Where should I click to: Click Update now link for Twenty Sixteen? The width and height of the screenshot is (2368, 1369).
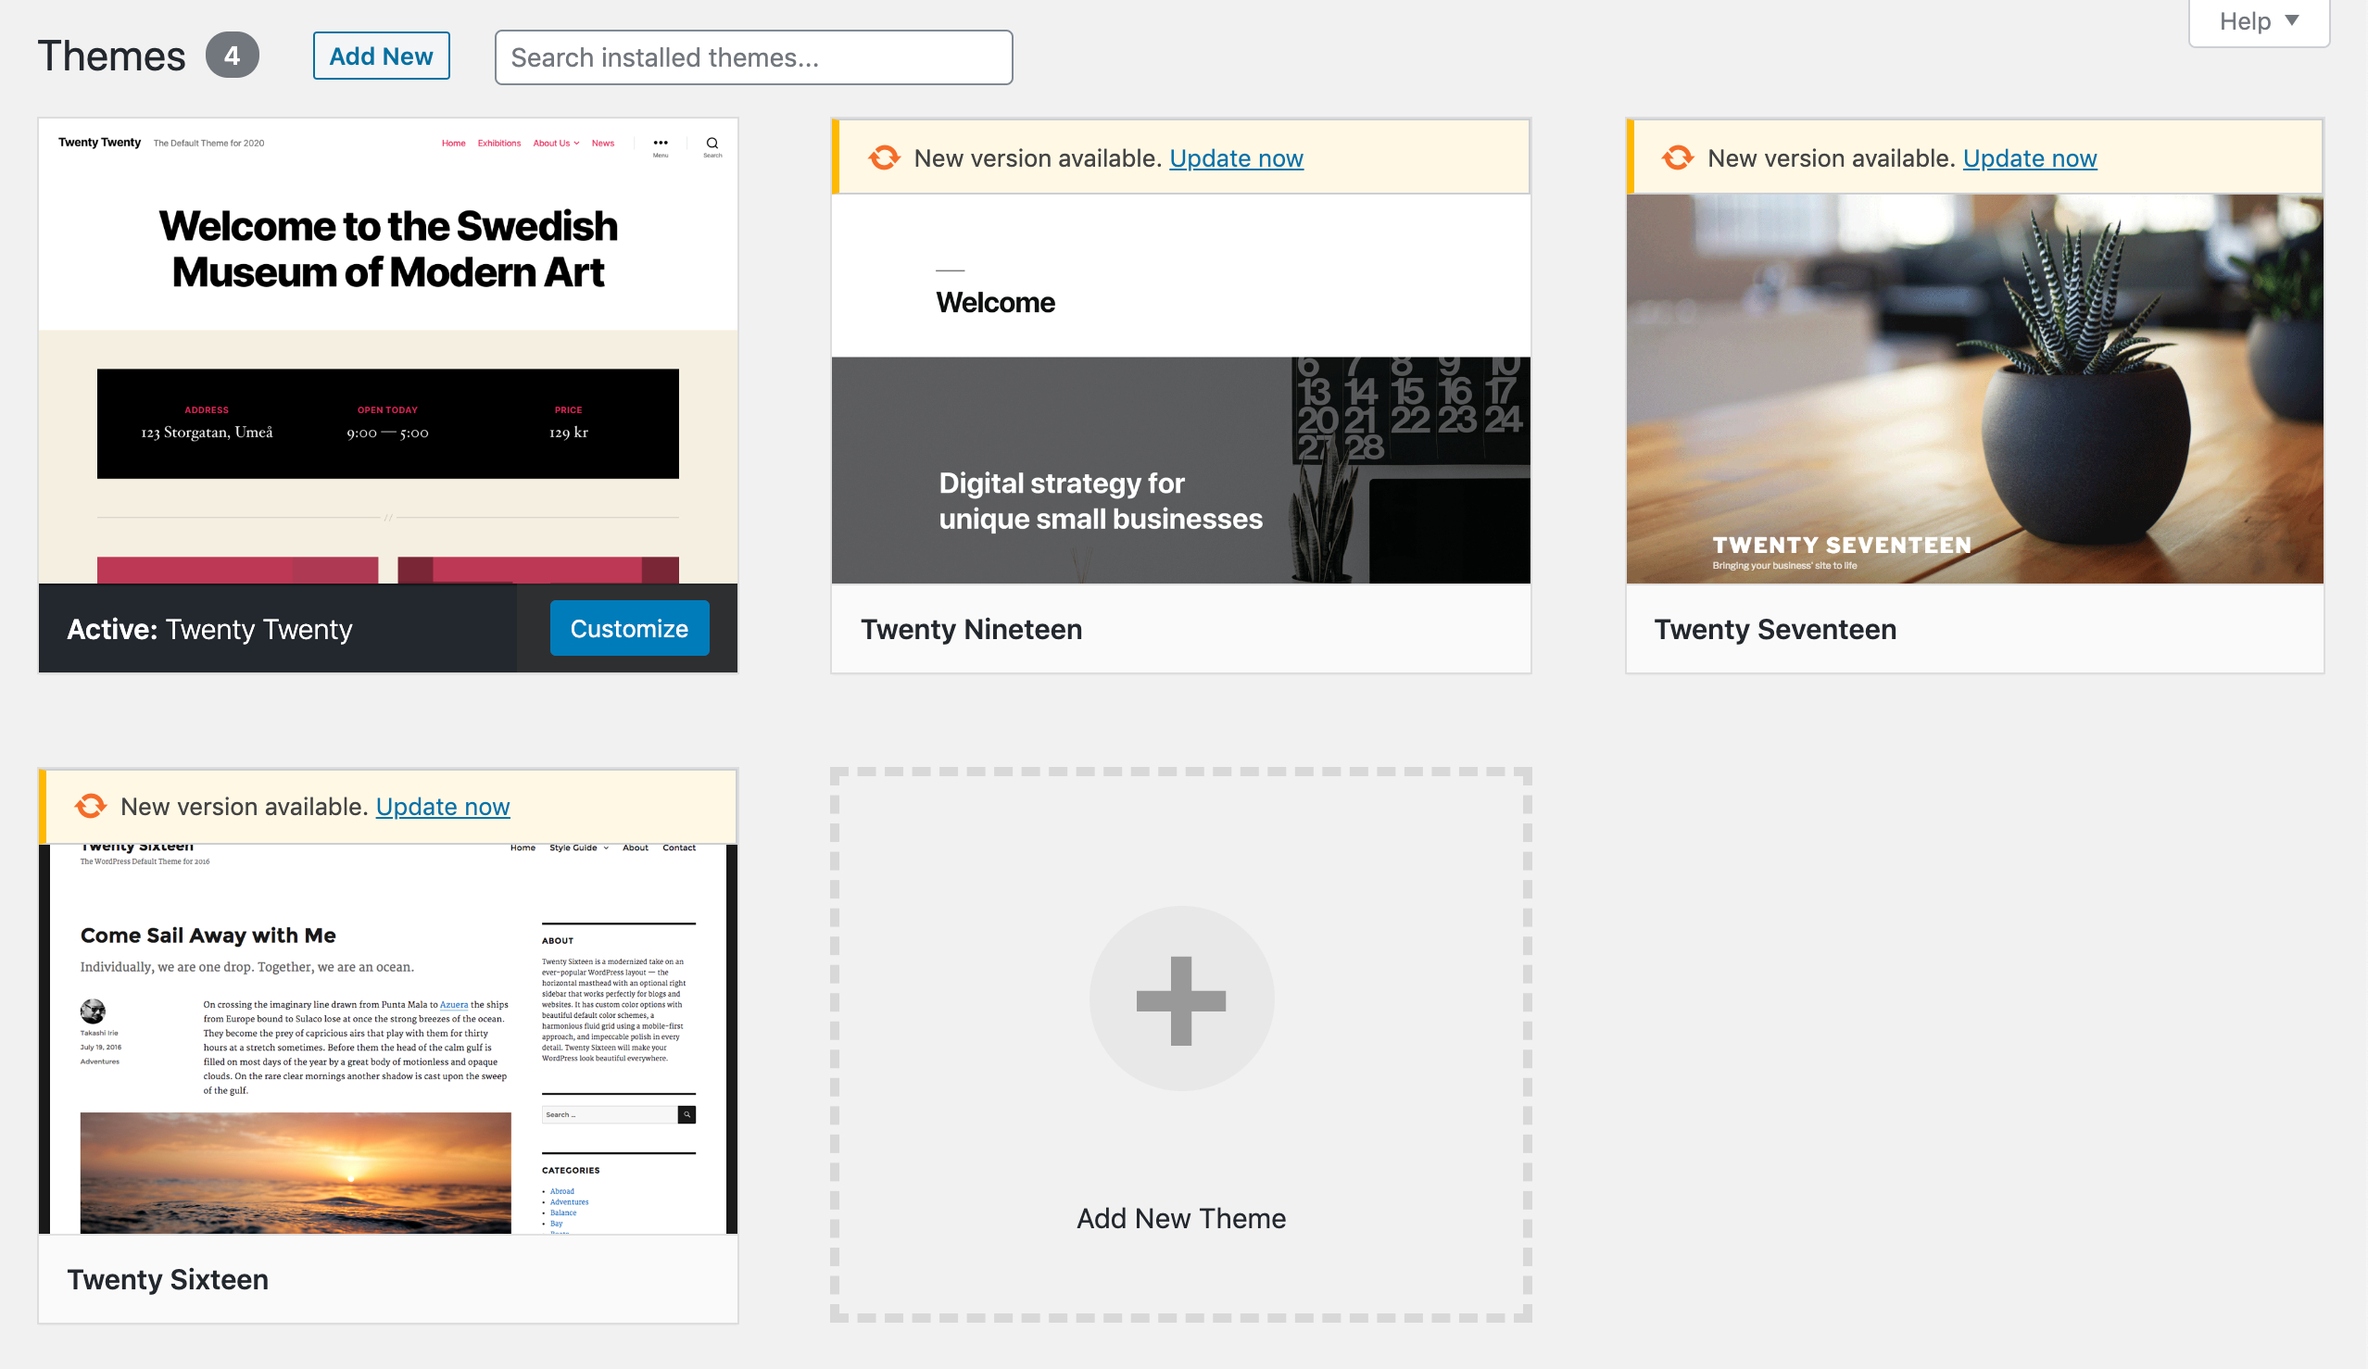coord(443,806)
